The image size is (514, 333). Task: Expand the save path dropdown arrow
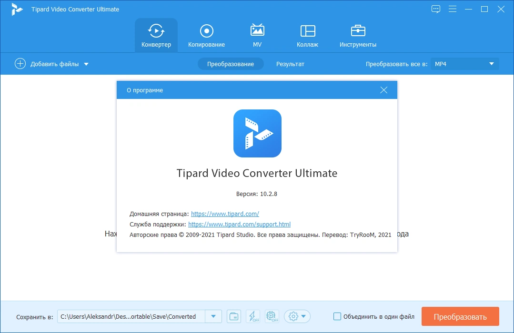[x=213, y=316]
